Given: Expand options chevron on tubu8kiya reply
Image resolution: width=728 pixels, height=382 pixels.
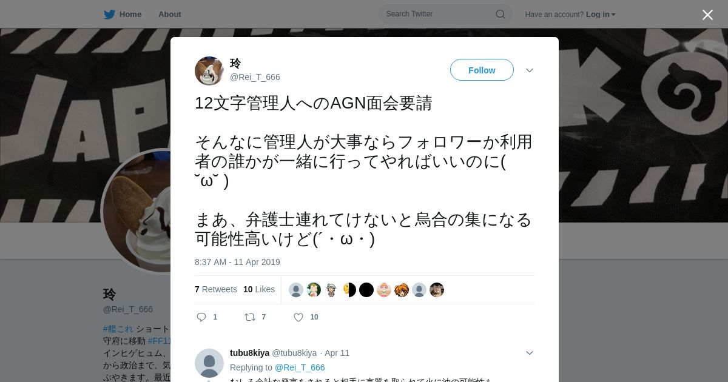Looking at the screenshot, I should pos(530,353).
